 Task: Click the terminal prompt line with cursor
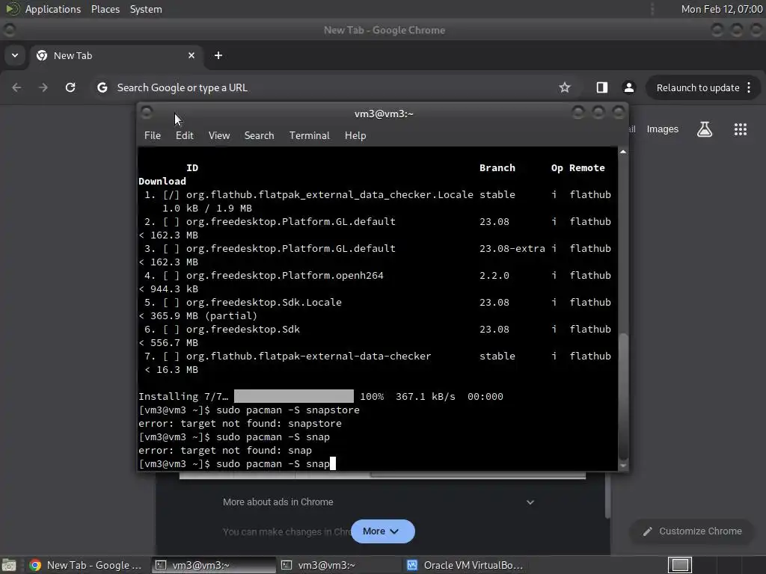click(x=237, y=463)
